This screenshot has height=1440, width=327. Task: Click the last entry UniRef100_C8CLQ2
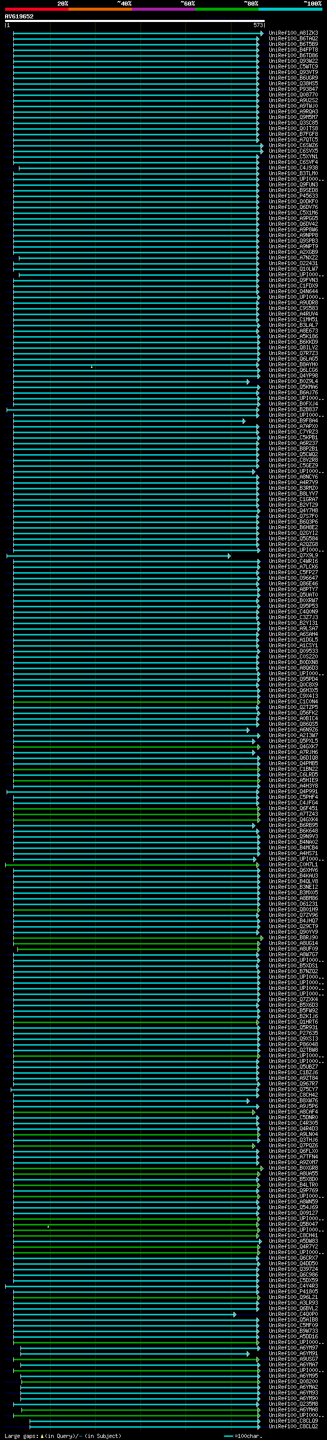293,1426
